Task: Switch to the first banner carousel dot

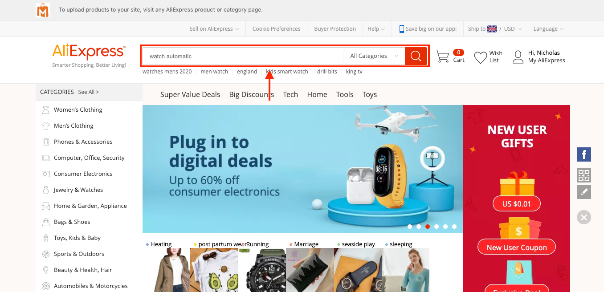Action: tap(410, 227)
